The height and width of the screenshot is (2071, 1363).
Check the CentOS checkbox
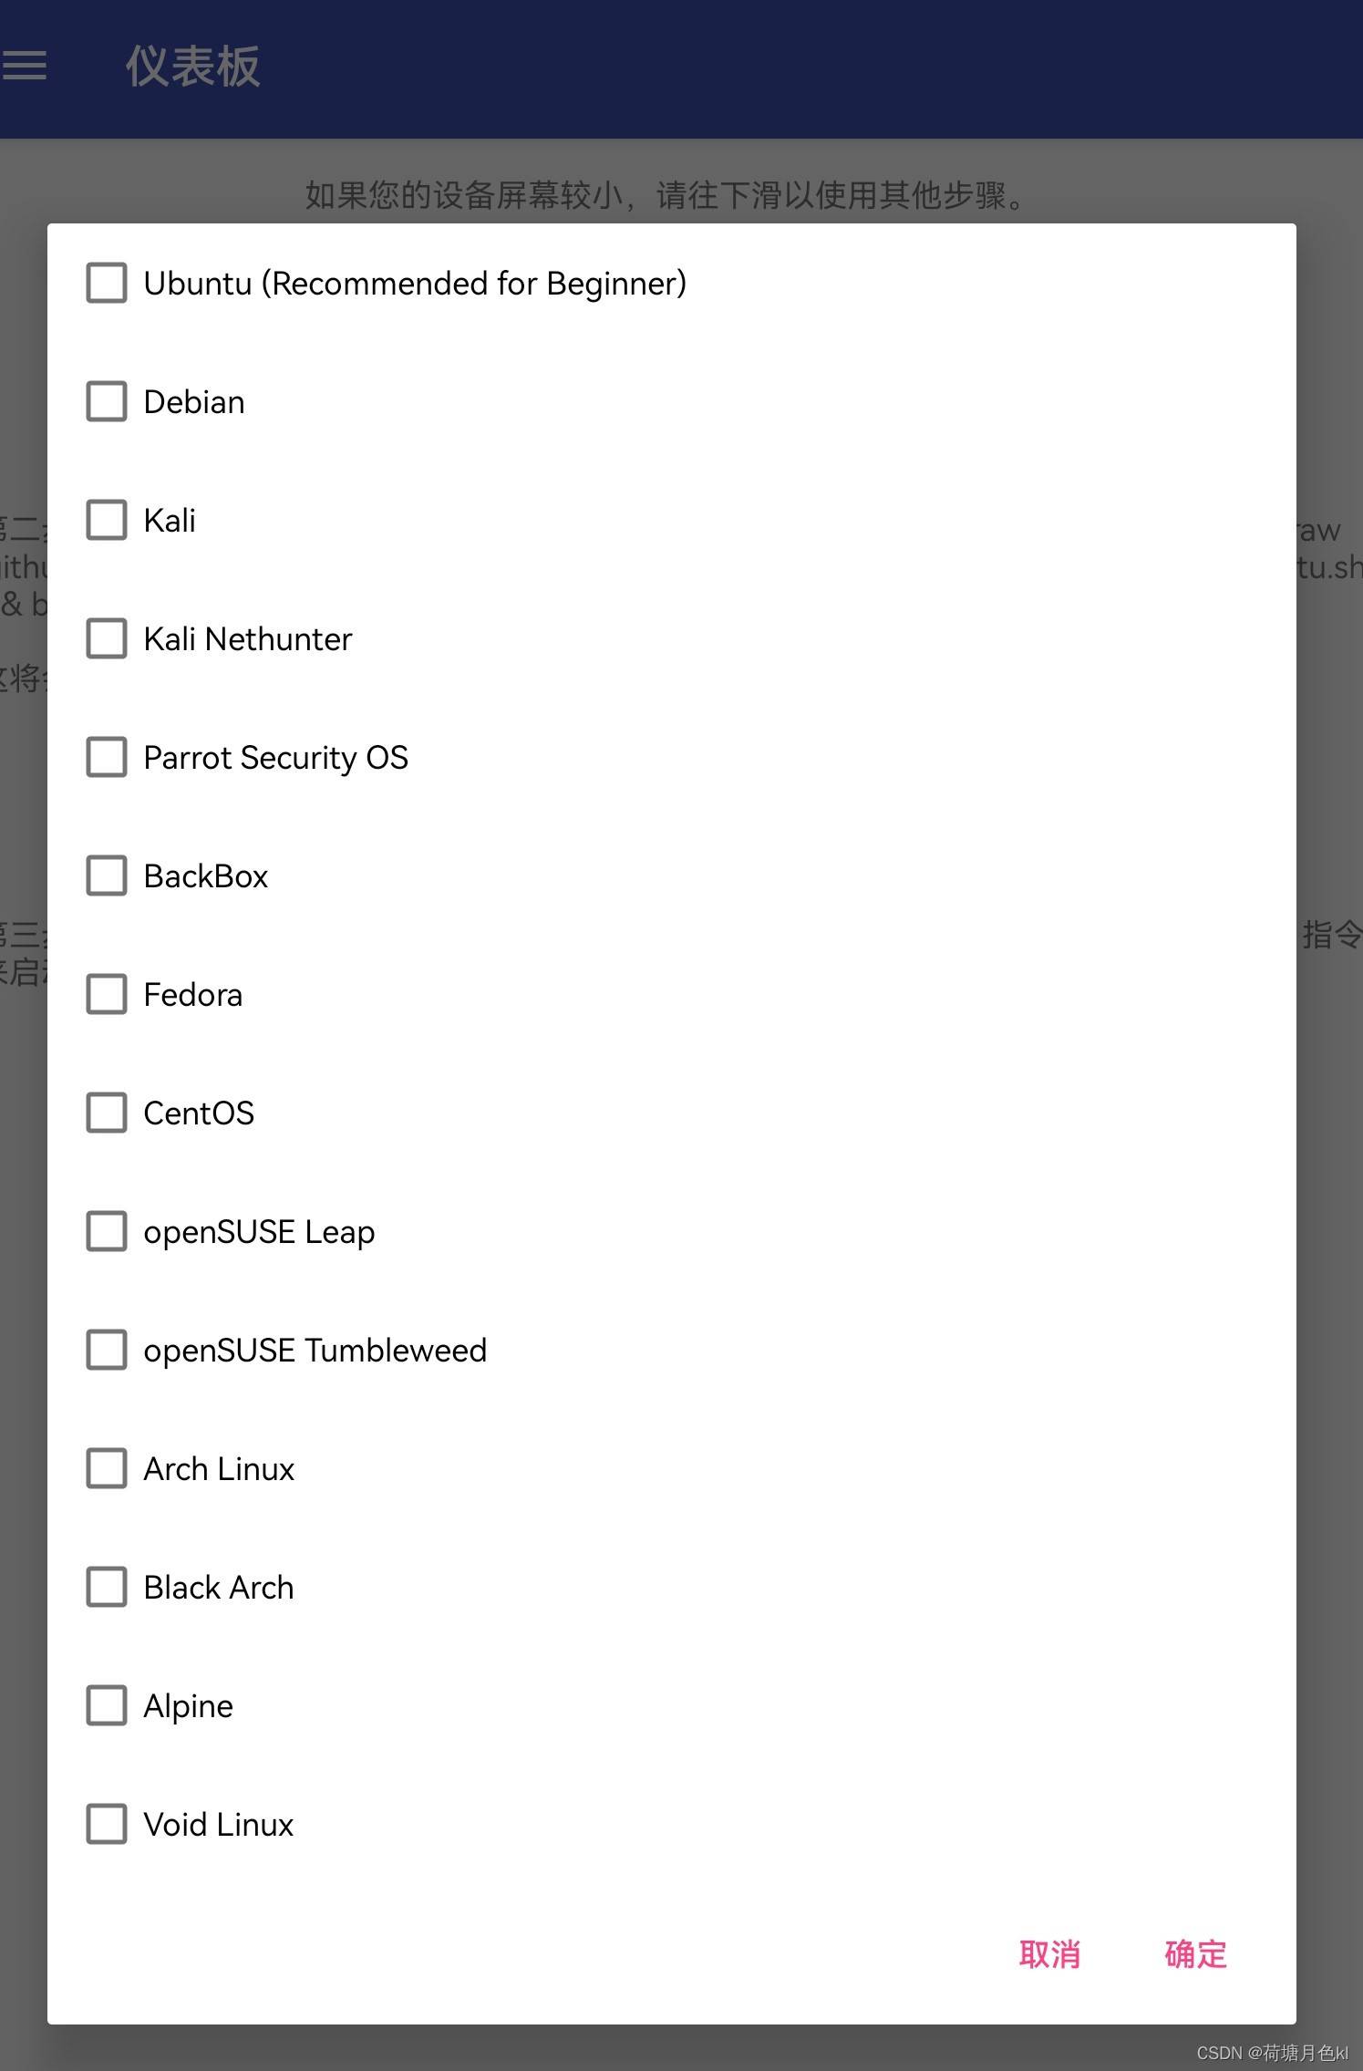pos(107,1113)
